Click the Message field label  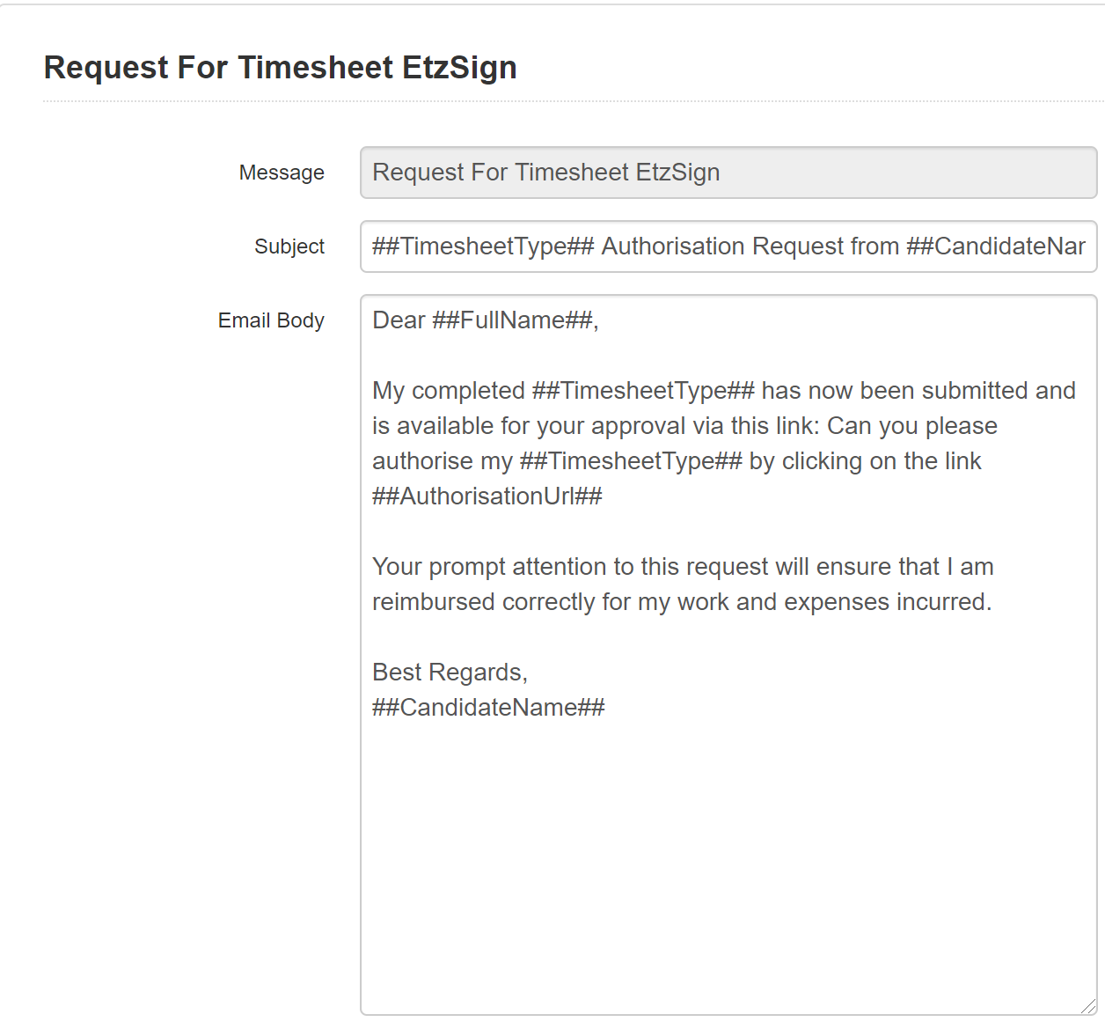(282, 173)
